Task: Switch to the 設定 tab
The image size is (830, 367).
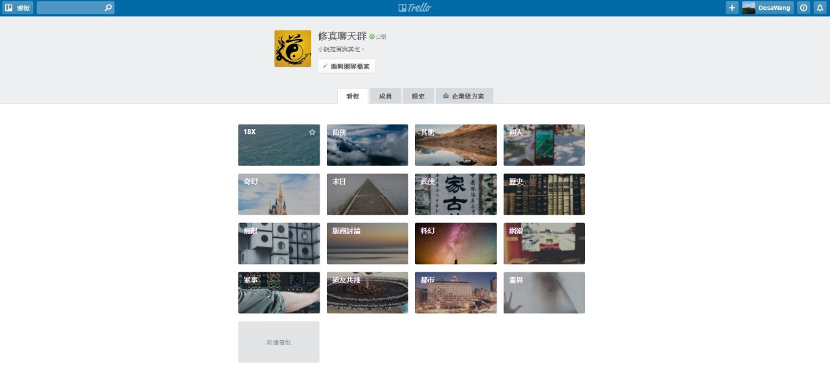Action: coord(418,96)
